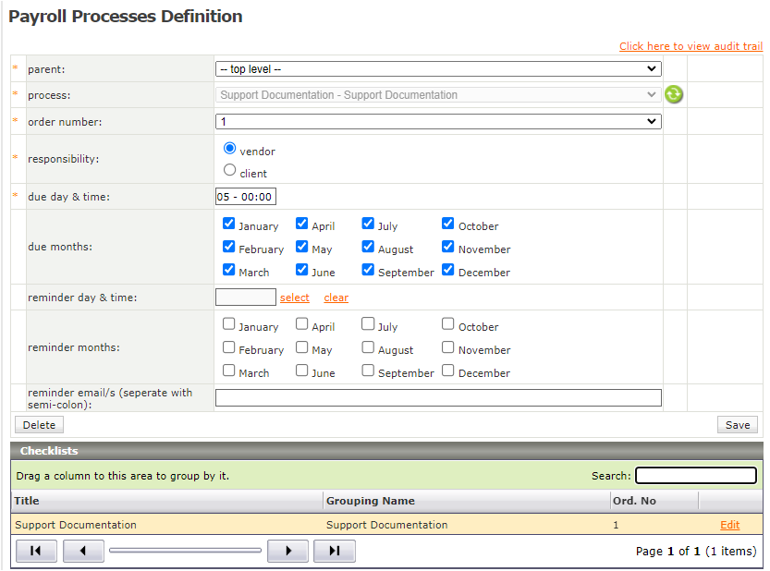The height and width of the screenshot is (571, 770).
Task: Open the audit trail link
Action: [x=691, y=46]
